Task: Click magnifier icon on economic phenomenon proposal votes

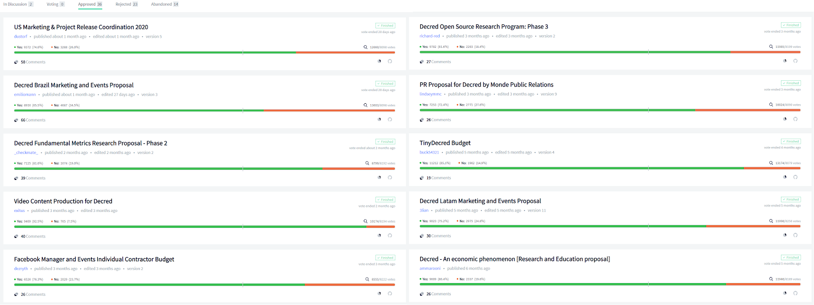Action: point(771,279)
